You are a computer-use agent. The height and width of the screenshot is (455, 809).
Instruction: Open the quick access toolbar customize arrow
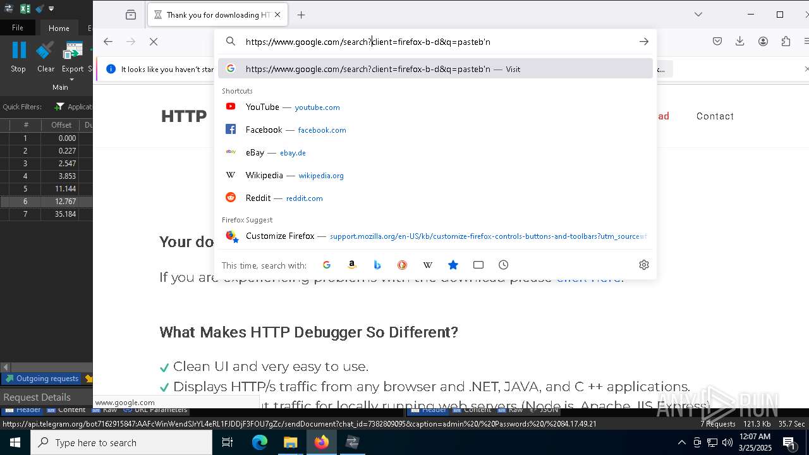[x=51, y=9]
